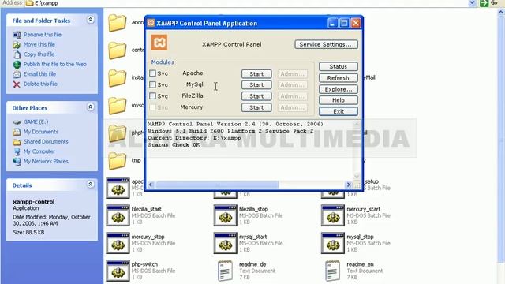Click the Copy this file icon
Screen dimensions: 505x284
coord(17,54)
